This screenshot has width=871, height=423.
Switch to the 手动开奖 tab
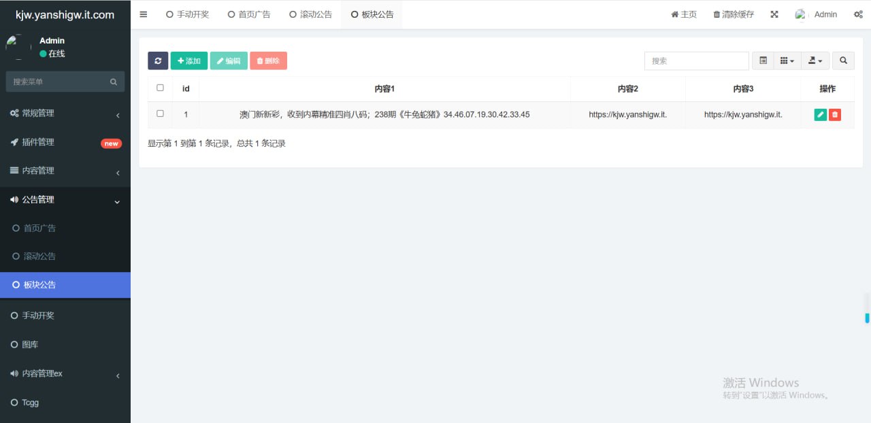coord(188,14)
